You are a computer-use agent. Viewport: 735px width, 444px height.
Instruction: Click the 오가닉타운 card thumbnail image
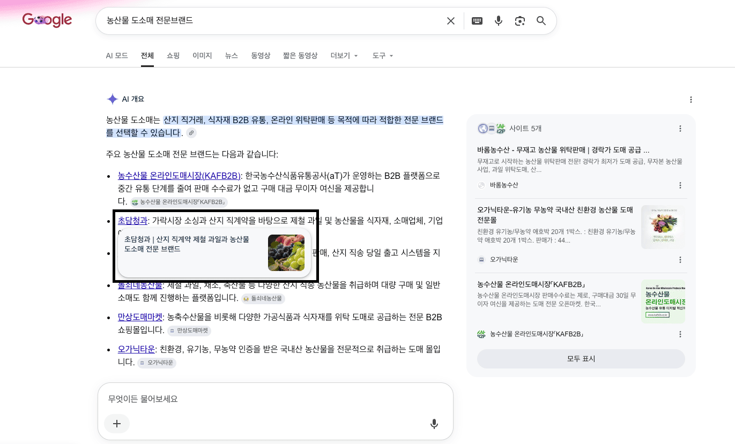663,227
